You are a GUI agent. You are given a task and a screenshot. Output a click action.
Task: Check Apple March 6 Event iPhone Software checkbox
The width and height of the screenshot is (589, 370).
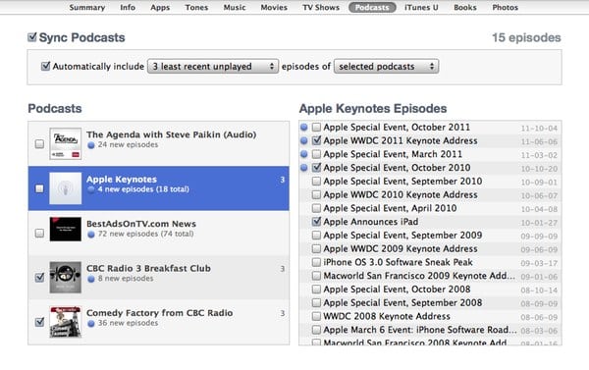[316, 330]
